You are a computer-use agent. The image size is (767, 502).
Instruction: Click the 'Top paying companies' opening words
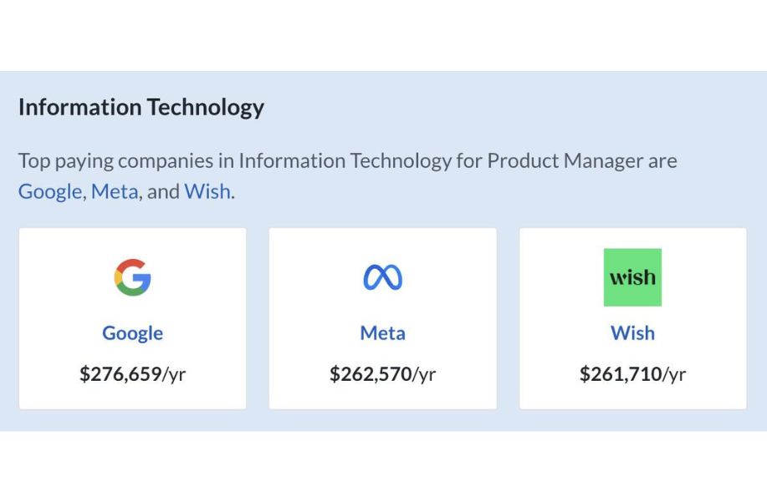[x=116, y=161]
